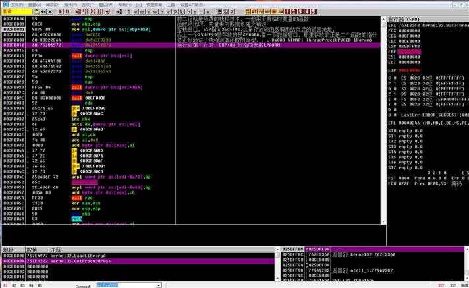Click the EAX register value
469x288 pixels.
(409, 26)
